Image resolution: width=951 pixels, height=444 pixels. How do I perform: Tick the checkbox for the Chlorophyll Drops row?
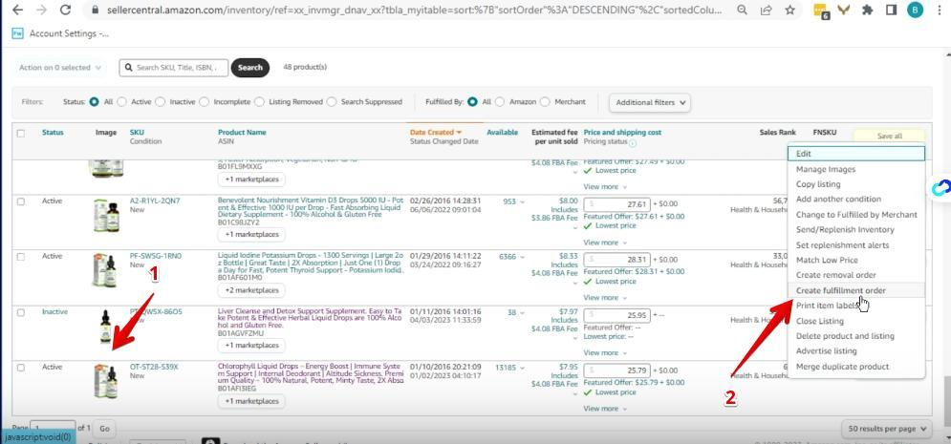pyautogui.click(x=21, y=368)
